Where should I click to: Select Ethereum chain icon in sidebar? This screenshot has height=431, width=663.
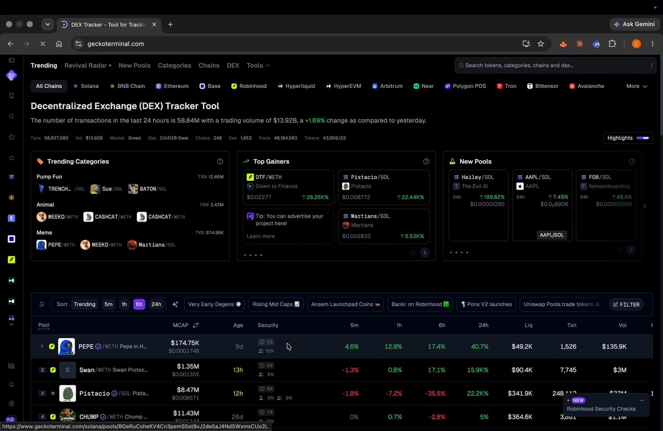click(12, 218)
